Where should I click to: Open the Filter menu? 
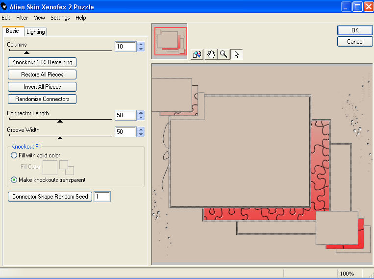point(22,18)
